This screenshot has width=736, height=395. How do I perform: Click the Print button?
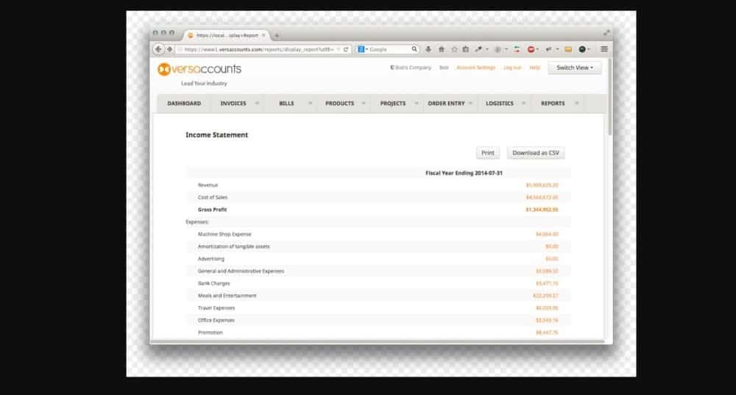tap(487, 153)
